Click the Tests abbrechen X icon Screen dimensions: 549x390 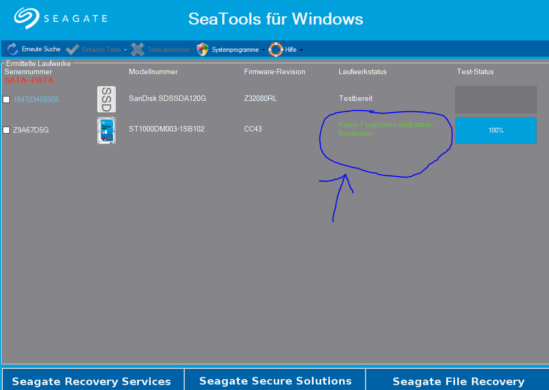[138, 50]
